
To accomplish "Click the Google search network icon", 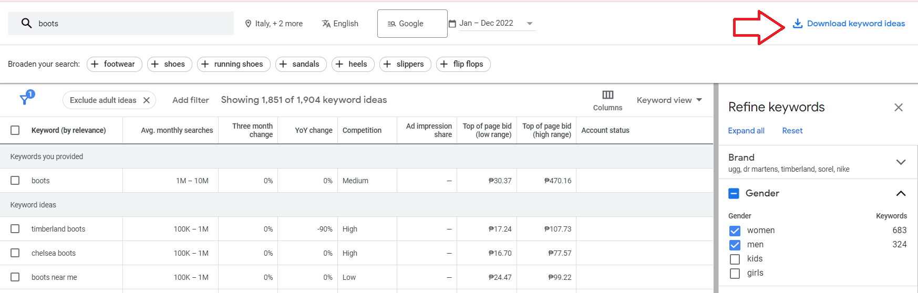I will [391, 24].
